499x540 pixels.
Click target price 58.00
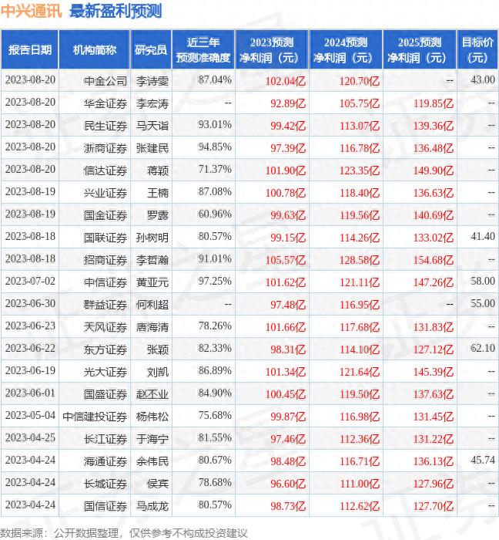pos(483,282)
